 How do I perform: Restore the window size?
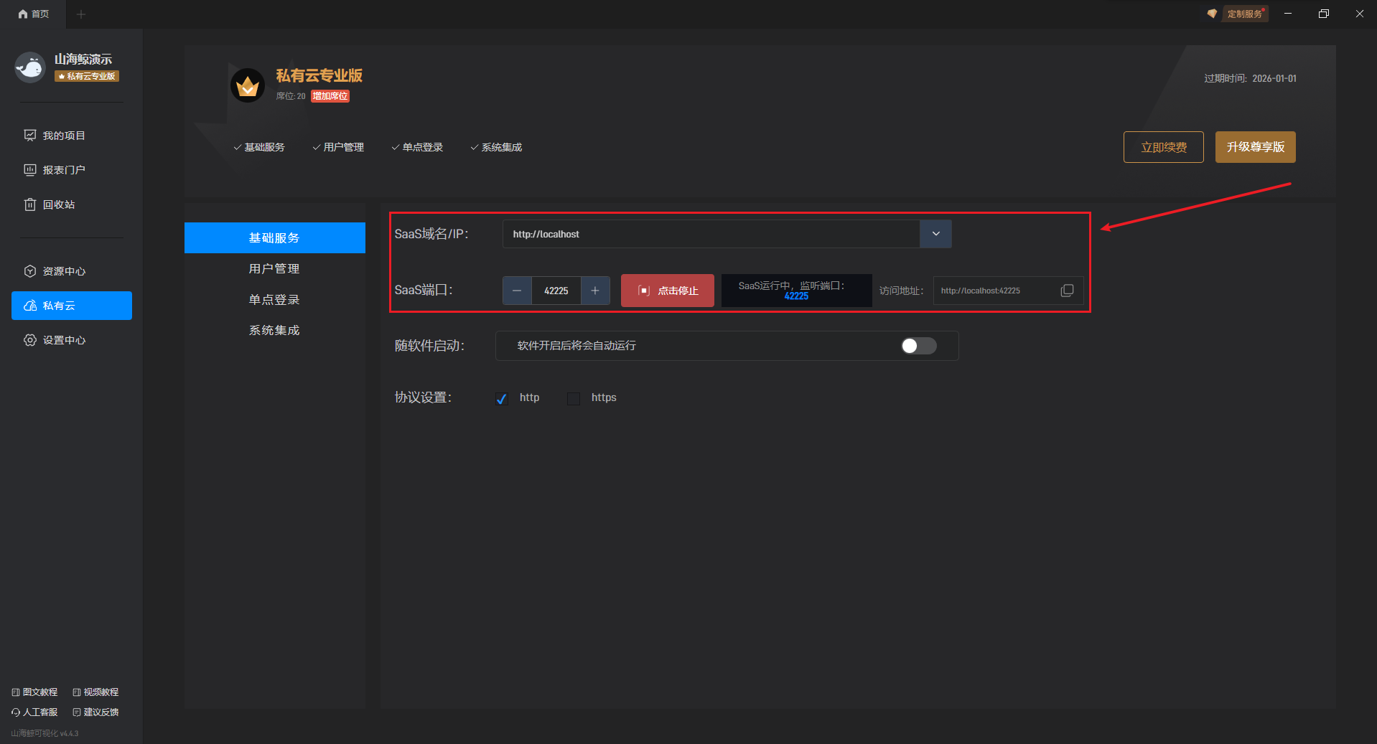(x=1324, y=14)
